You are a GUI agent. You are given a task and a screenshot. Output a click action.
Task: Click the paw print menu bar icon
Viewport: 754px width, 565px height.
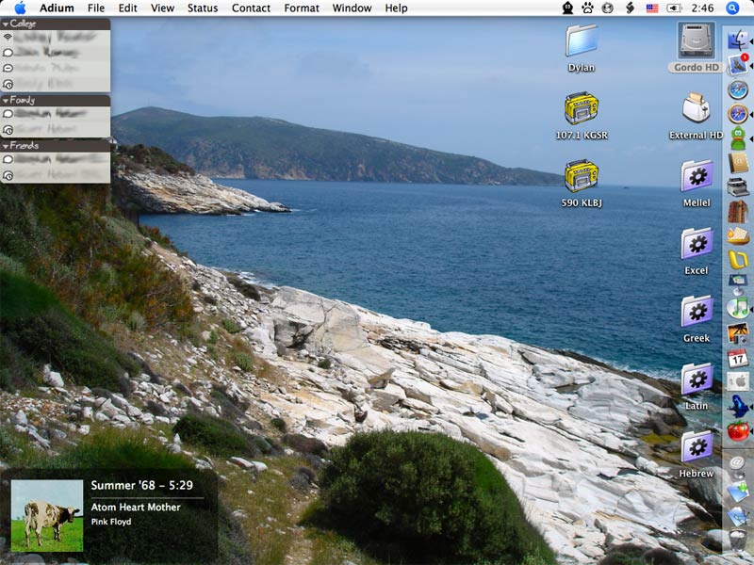(587, 8)
